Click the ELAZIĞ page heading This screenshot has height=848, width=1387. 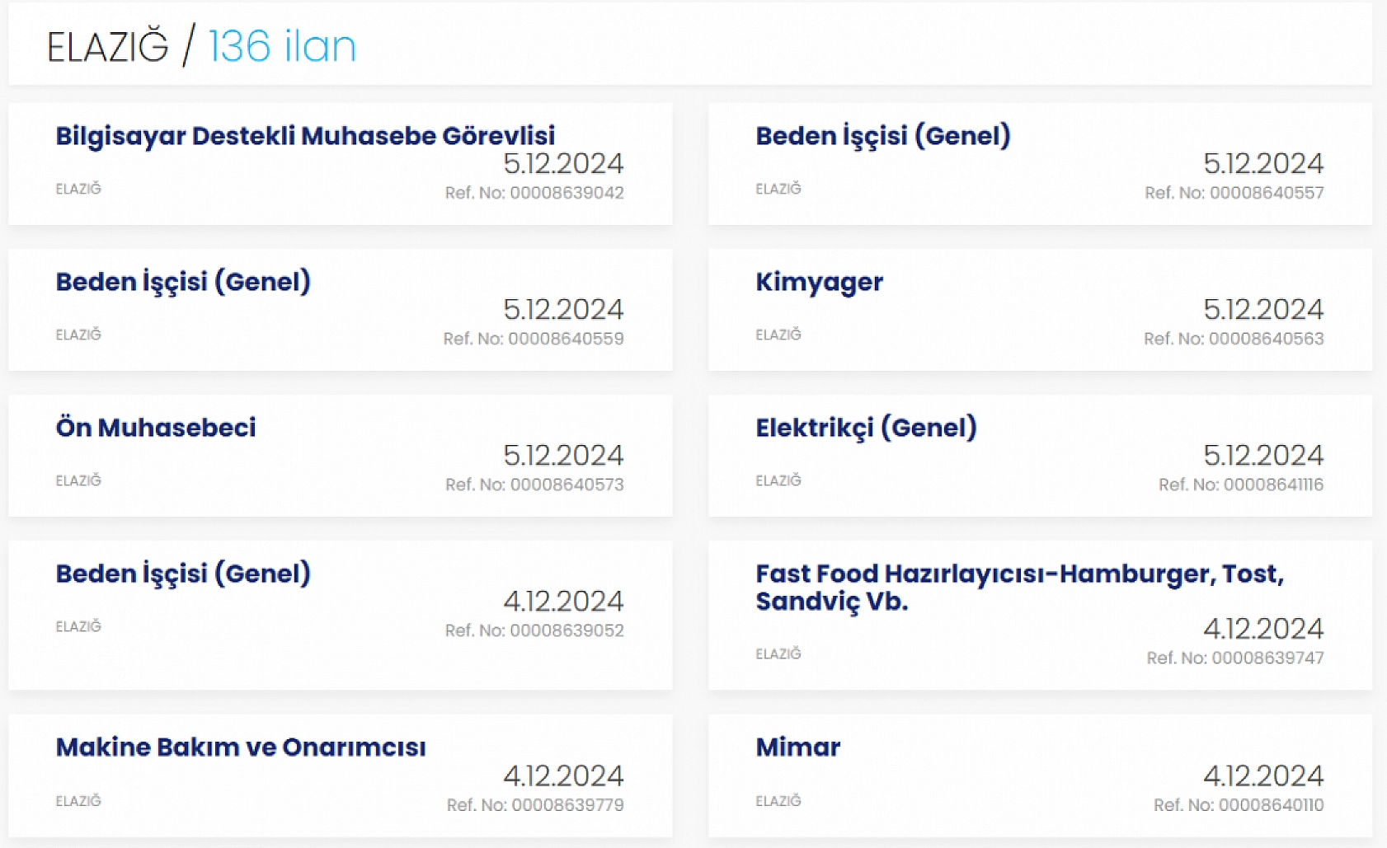click(x=108, y=47)
